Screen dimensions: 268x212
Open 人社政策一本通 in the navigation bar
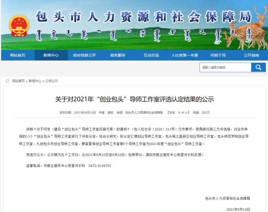pos(185,55)
